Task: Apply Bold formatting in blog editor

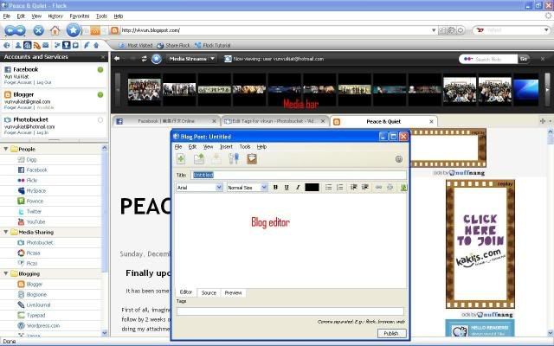Action: pyautogui.click(x=275, y=187)
